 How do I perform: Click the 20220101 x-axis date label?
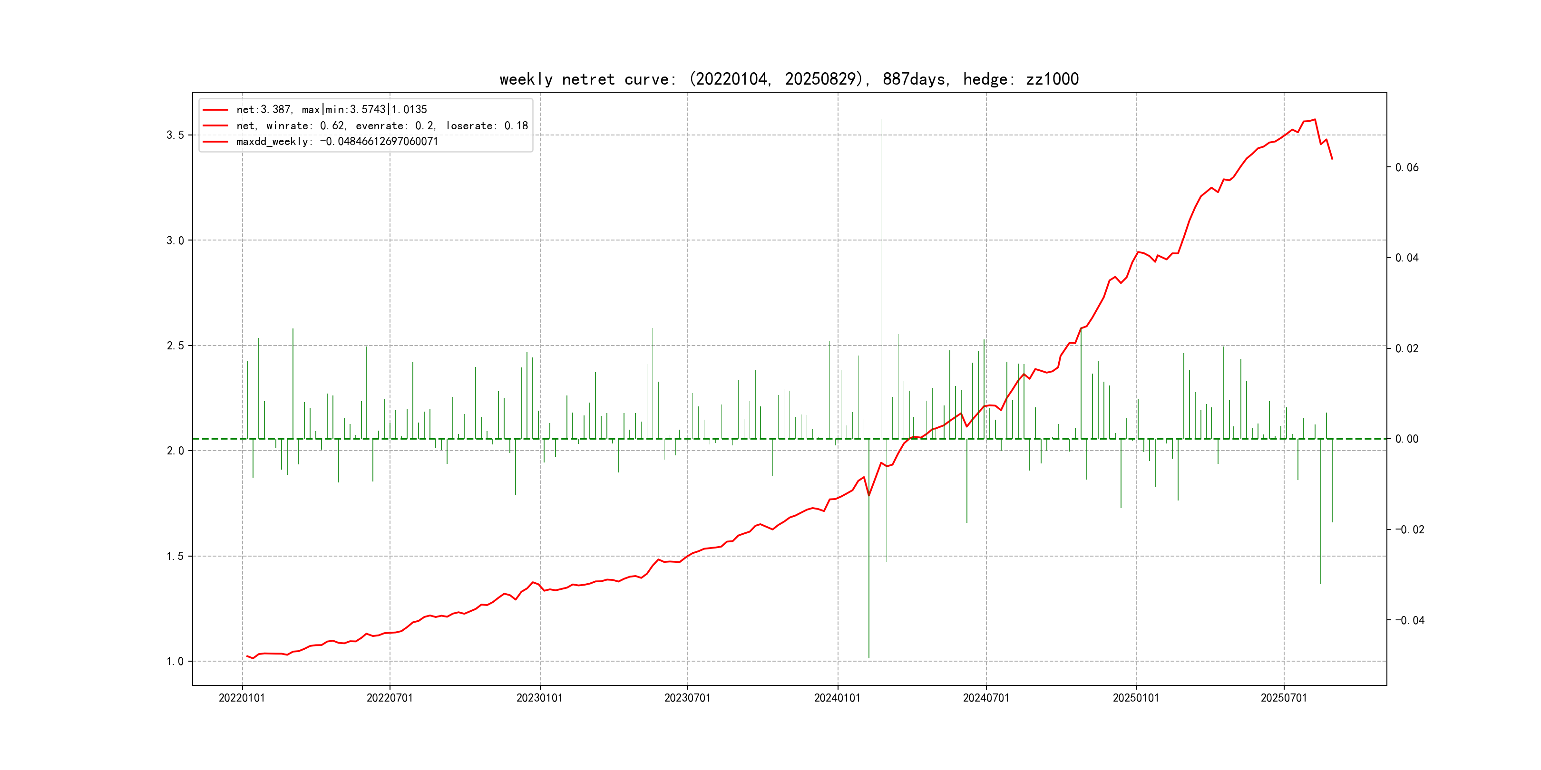tap(242, 698)
